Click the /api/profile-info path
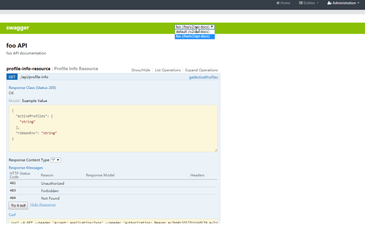The height and width of the screenshot is (227, 365). (x=34, y=77)
